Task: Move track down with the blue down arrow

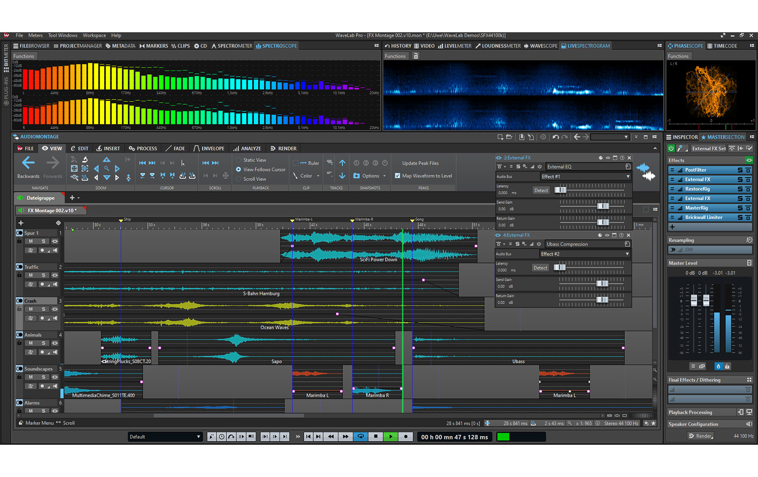Action: [x=343, y=176]
